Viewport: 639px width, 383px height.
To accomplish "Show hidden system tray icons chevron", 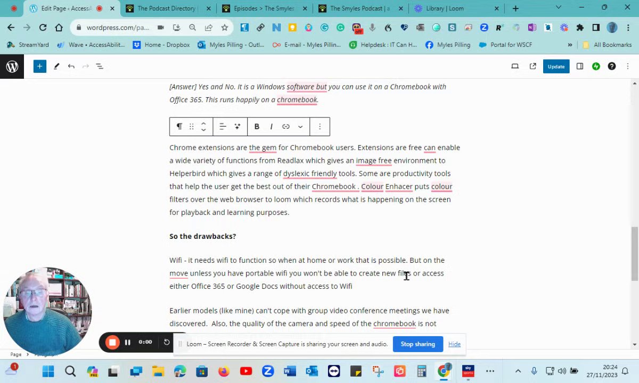I will (x=518, y=371).
